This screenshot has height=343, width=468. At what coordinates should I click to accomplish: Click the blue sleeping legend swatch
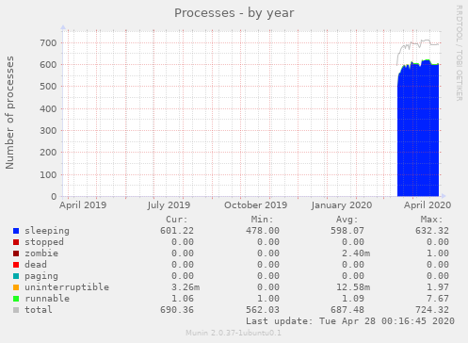tap(16, 231)
